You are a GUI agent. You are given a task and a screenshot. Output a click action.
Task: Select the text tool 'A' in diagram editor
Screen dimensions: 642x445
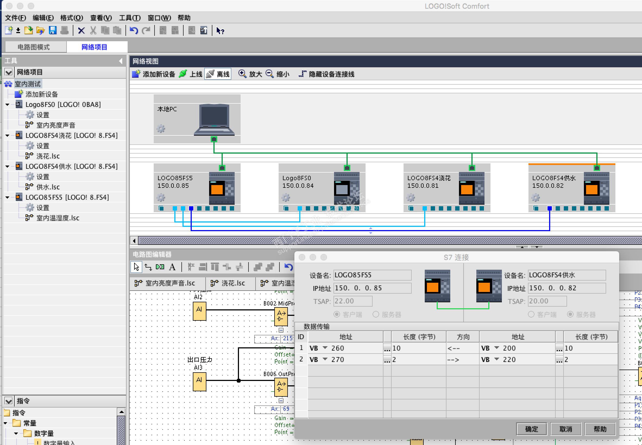pos(172,267)
